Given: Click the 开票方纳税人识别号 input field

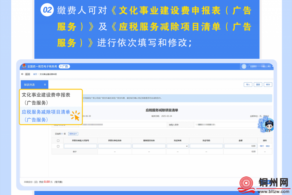Looking at the screenshot, I should [x=80, y=146].
